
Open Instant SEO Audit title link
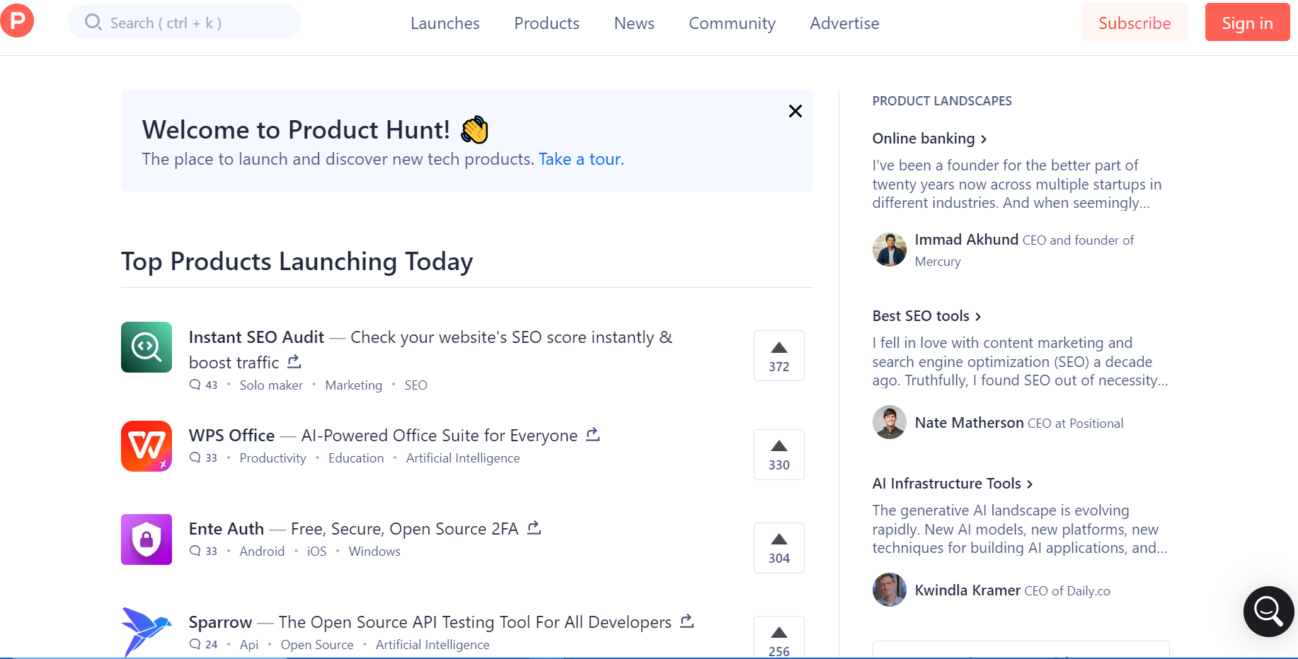(x=256, y=337)
